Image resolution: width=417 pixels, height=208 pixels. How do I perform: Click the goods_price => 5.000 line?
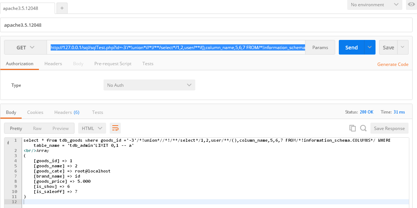(62, 181)
